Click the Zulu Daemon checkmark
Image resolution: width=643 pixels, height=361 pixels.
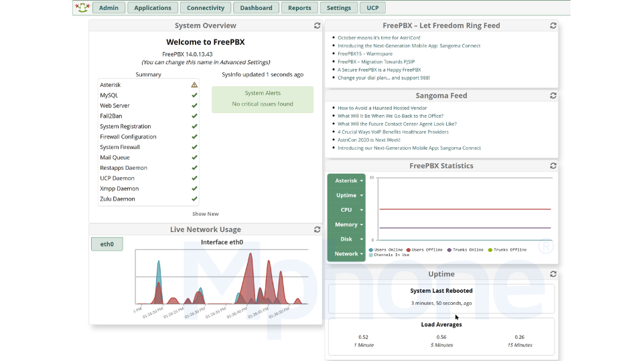[194, 199]
